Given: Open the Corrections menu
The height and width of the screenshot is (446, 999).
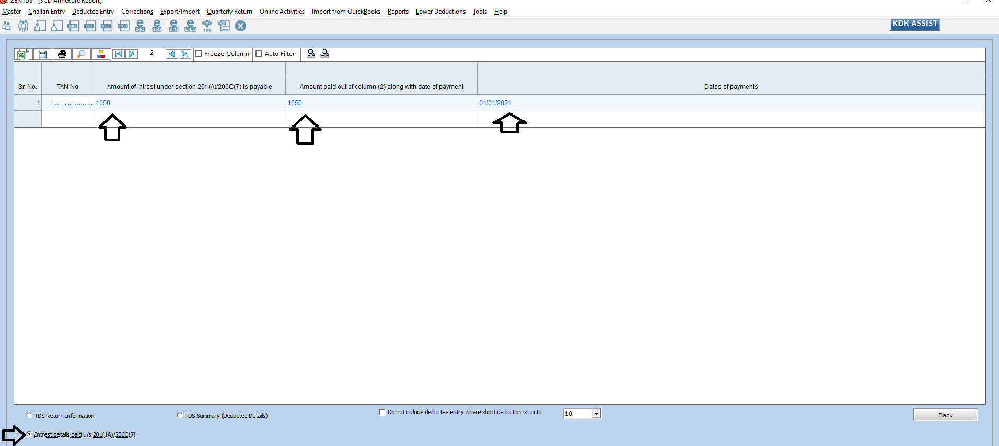Looking at the screenshot, I should pyautogui.click(x=137, y=12).
